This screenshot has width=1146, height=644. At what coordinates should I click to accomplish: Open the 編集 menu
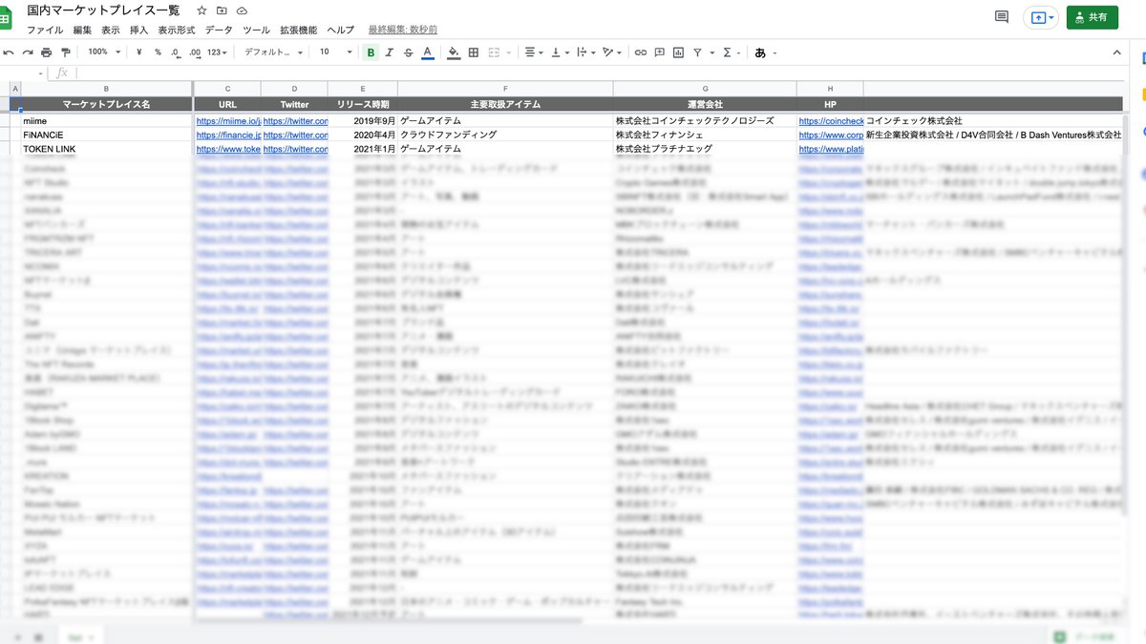(83, 31)
